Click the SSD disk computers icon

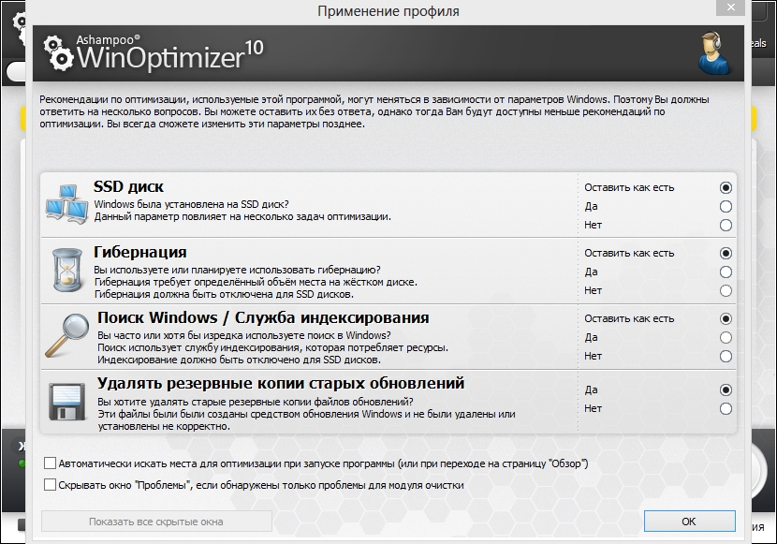[66, 203]
